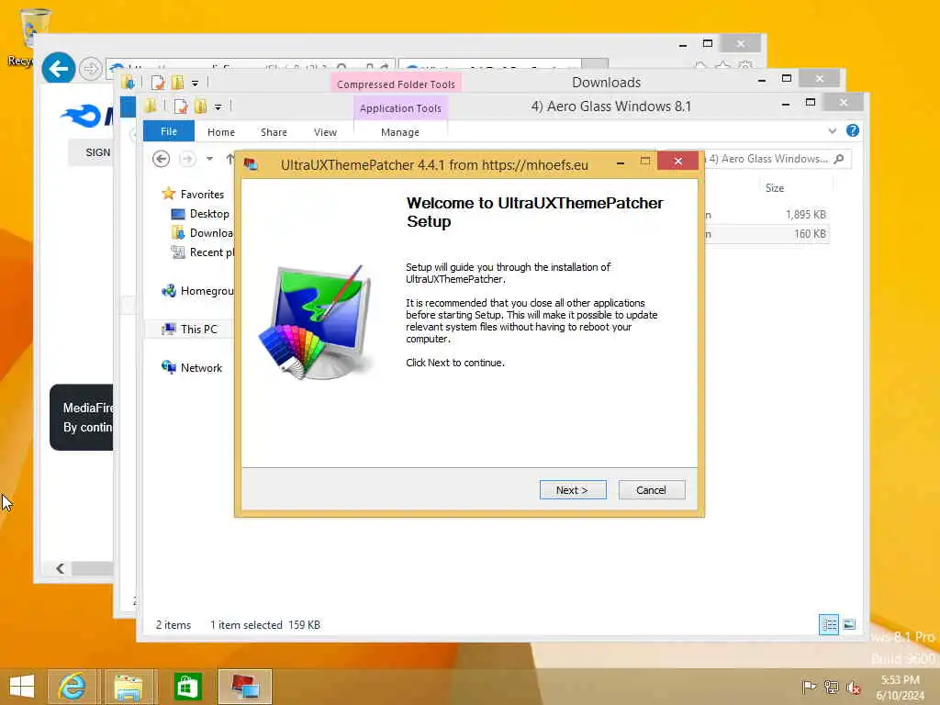The height and width of the screenshot is (705, 940).
Task: Click UltraUXThemePatcher taskbar icon
Action: pos(245,687)
